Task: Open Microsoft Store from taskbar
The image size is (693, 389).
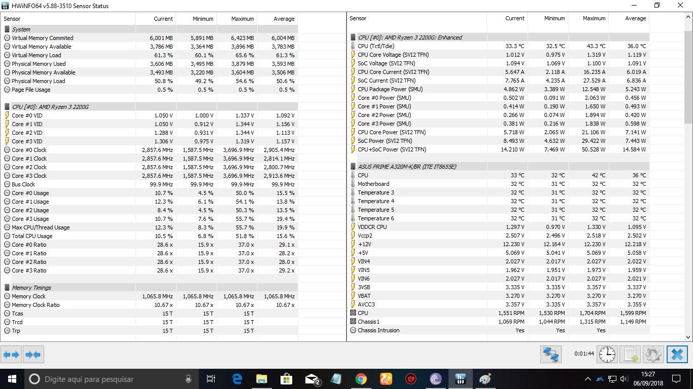Action: coord(286,379)
